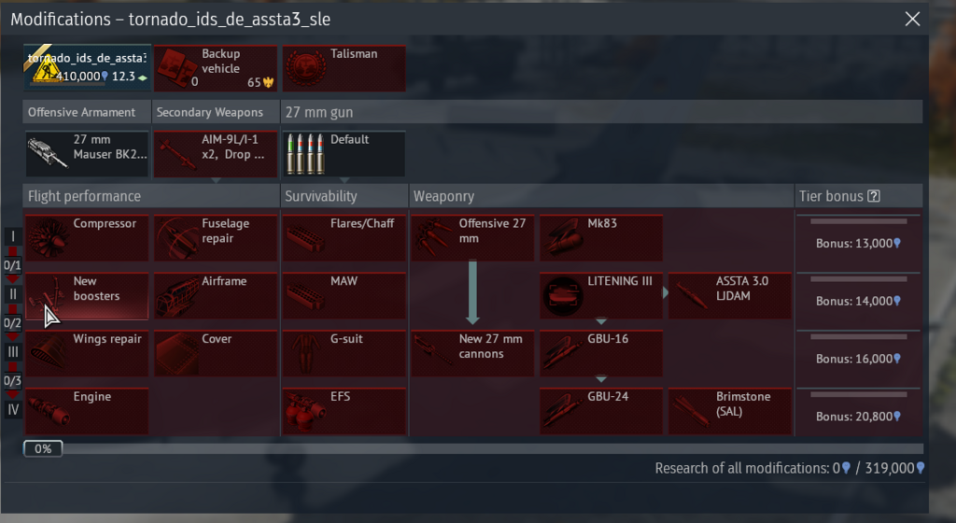Click the tier II rank marker
This screenshot has height=523, width=956.
click(13, 294)
